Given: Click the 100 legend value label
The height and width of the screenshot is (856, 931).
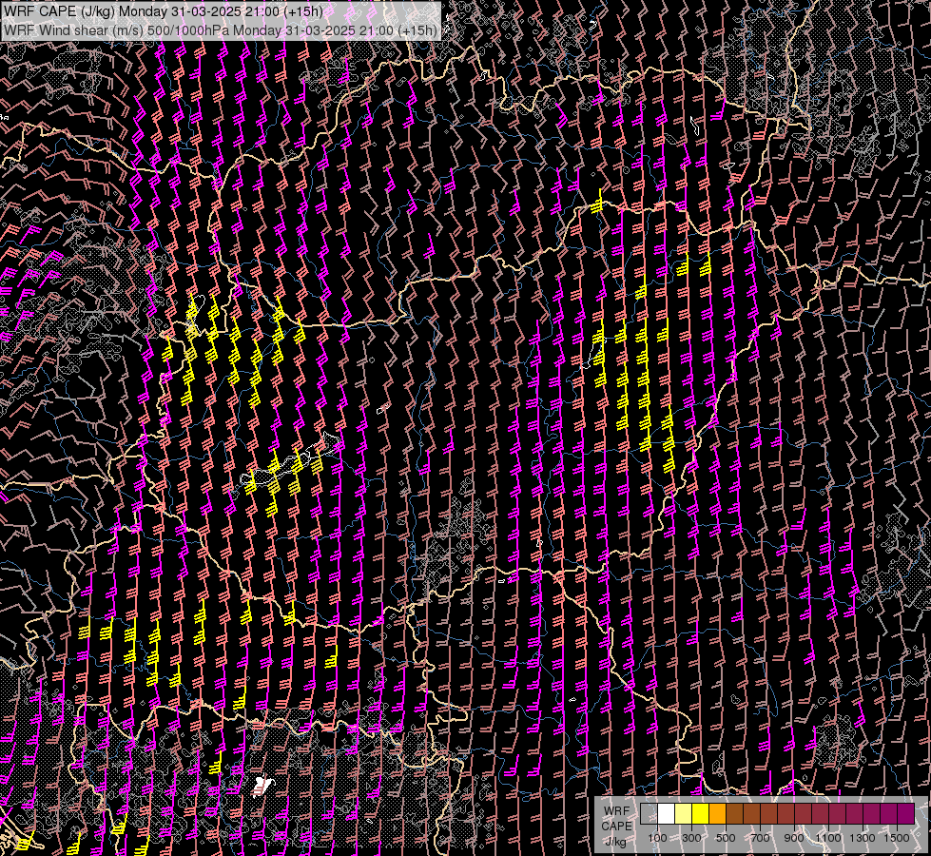Looking at the screenshot, I should tap(657, 838).
